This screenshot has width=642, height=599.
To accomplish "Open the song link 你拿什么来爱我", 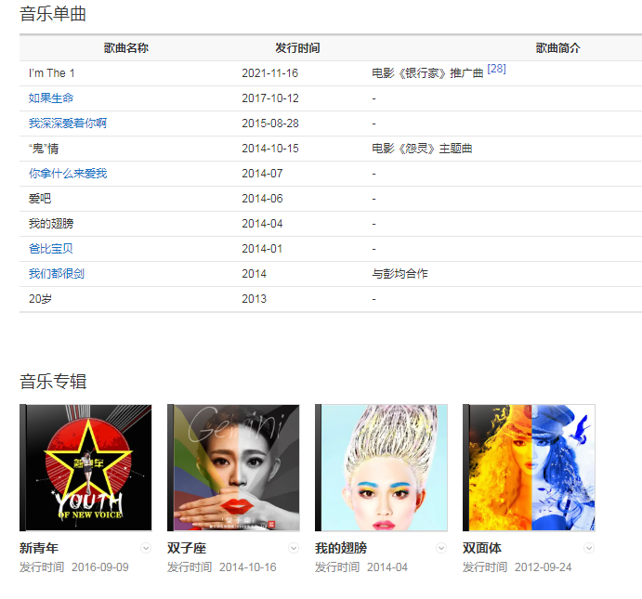I will tap(68, 174).
